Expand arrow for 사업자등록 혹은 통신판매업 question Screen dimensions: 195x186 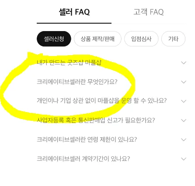click(184, 120)
